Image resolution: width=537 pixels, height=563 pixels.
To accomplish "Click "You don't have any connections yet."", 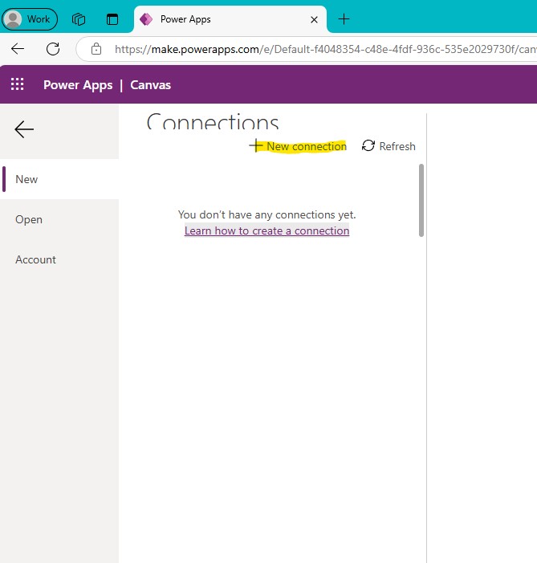I will (x=266, y=214).
